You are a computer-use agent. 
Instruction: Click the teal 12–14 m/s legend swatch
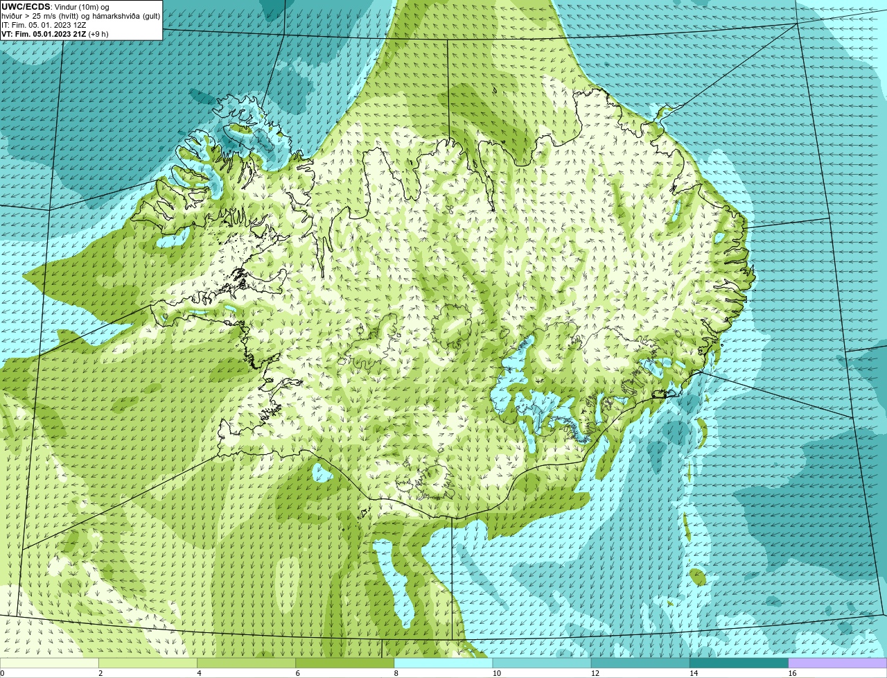pyautogui.click(x=641, y=663)
